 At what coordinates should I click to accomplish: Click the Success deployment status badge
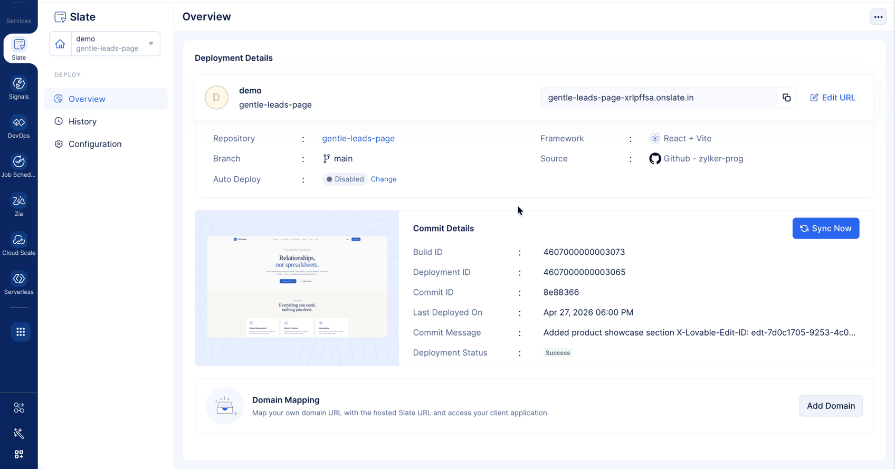(558, 353)
